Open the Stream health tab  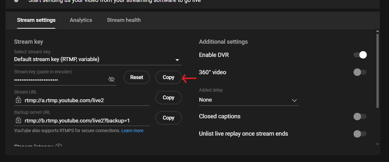pos(124,20)
